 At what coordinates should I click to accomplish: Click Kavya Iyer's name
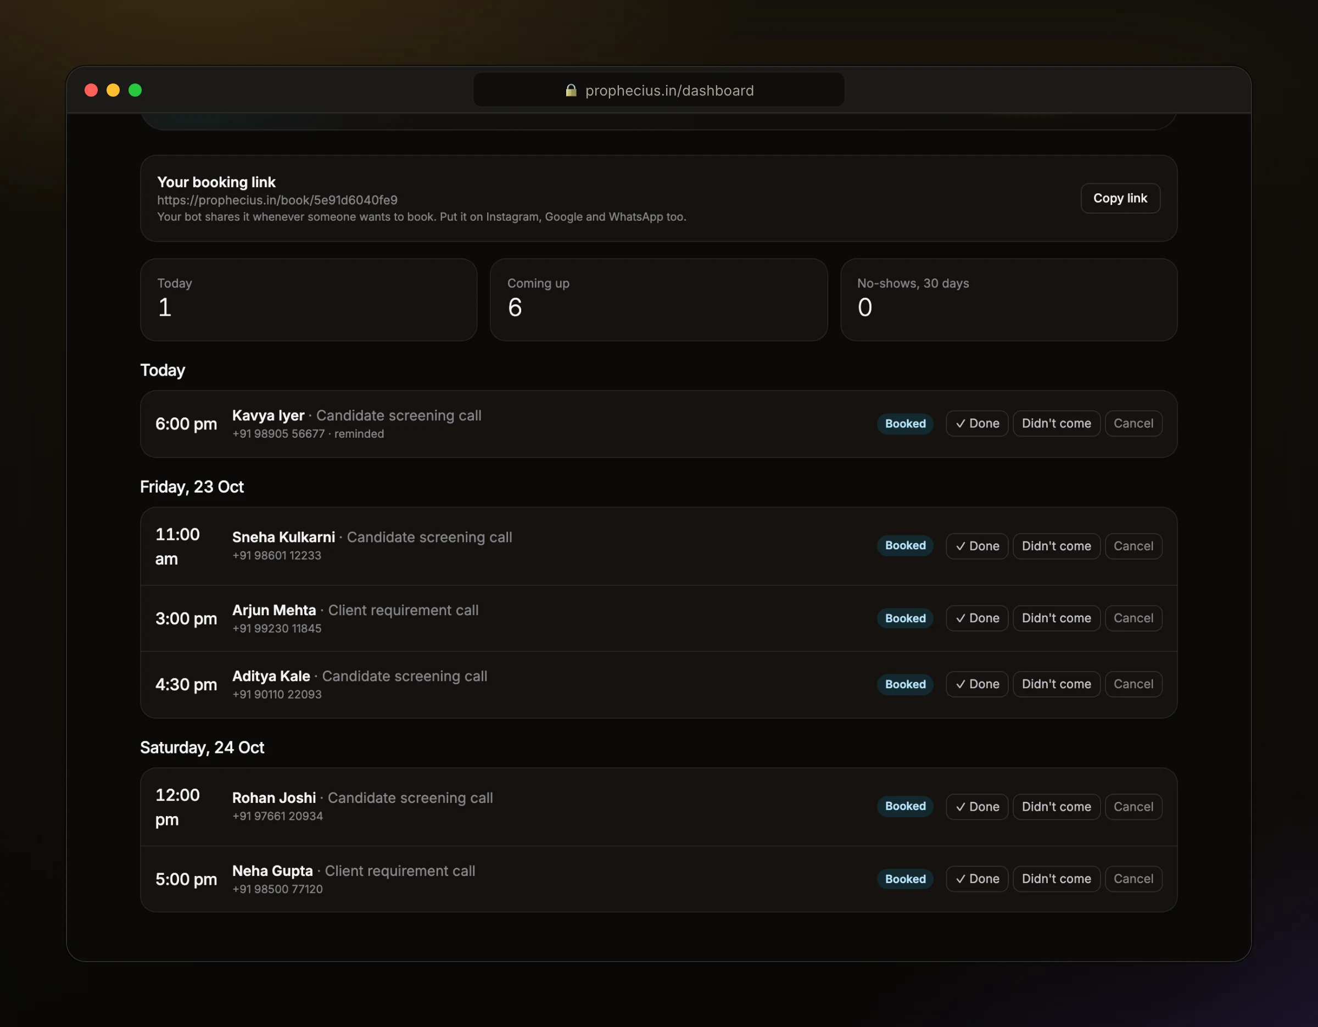coord(268,416)
